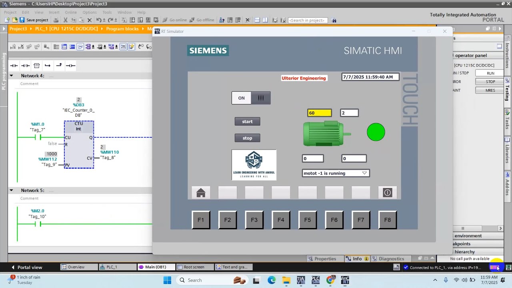This screenshot has width=512, height=288.
Task: Toggle the ON switch in the HMI
Action: [251, 98]
